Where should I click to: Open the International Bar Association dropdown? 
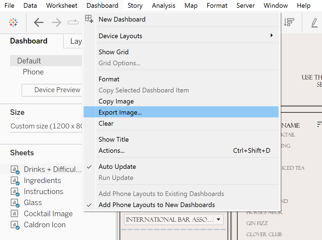pyautogui.click(x=218, y=220)
